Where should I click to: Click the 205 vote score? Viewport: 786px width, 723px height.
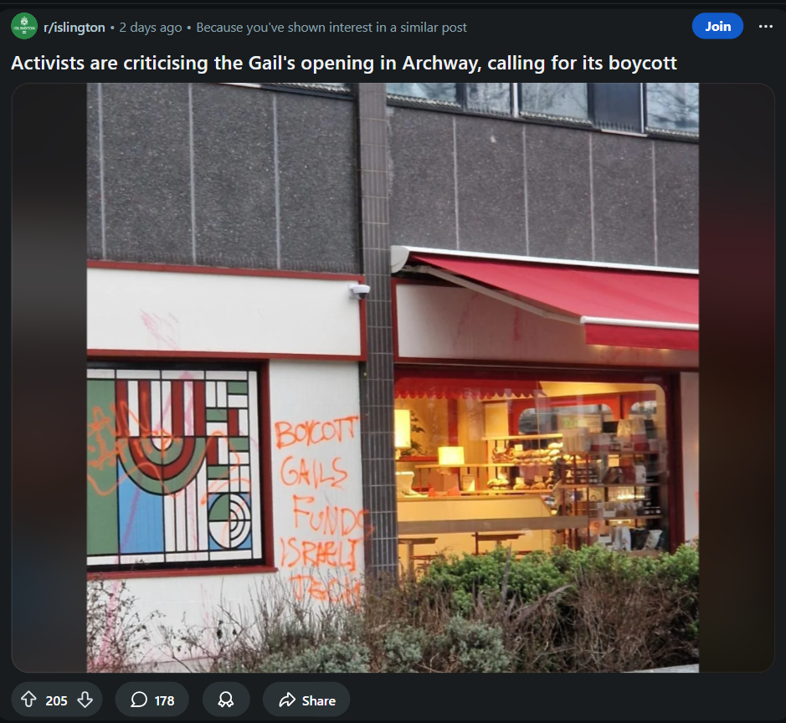click(56, 700)
